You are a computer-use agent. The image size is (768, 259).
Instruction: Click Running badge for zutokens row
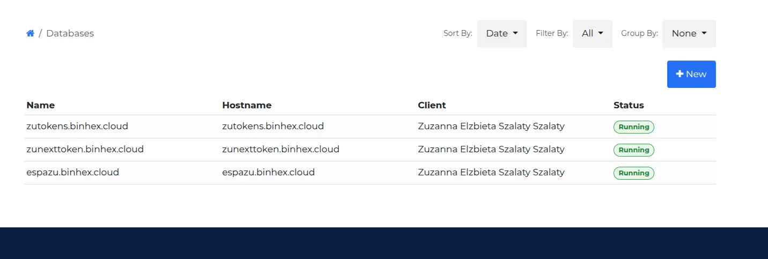click(x=634, y=127)
